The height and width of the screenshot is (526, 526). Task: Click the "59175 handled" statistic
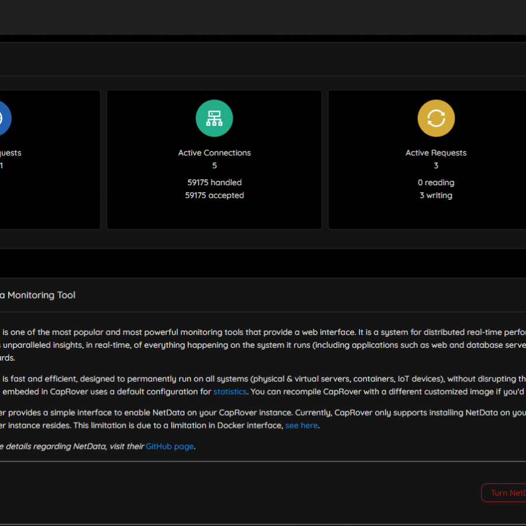click(214, 182)
